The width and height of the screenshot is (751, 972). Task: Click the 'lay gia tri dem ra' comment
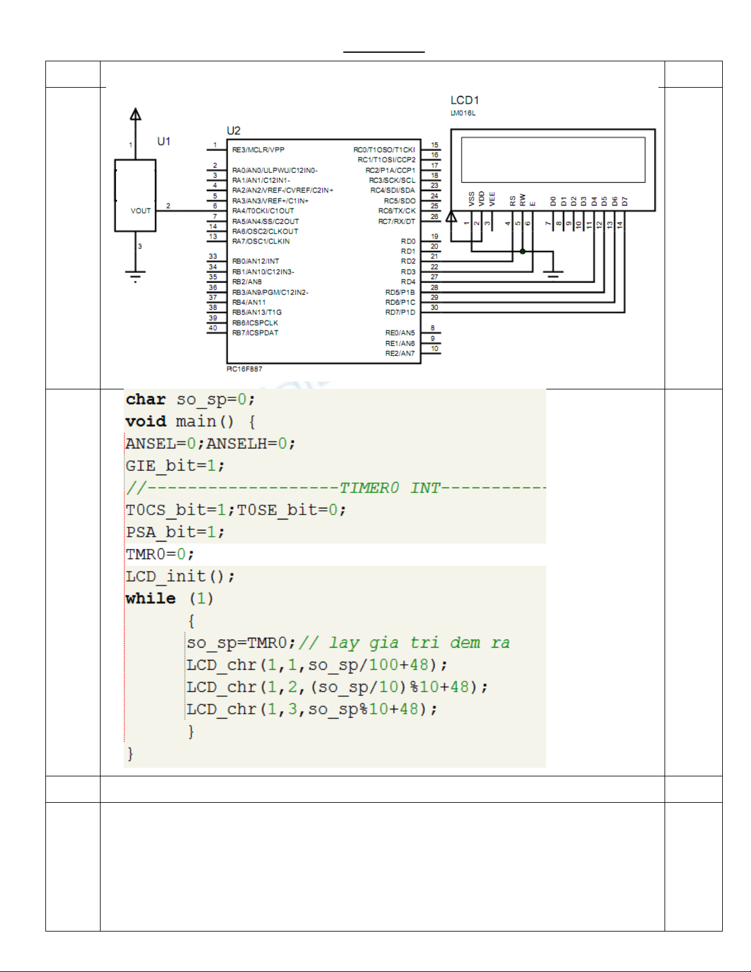point(405,643)
